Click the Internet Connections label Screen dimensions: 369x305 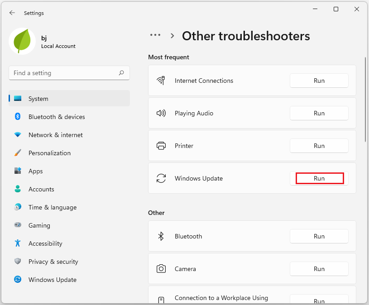(204, 81)
